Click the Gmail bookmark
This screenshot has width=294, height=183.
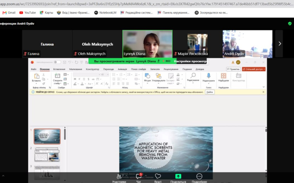(9, 13)
